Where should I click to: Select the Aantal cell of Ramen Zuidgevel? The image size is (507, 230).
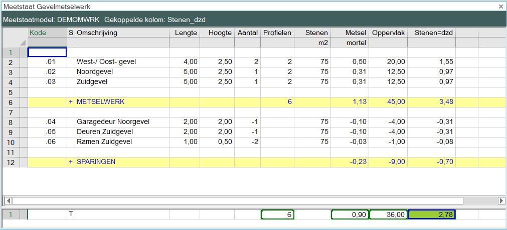pos(247,142)
